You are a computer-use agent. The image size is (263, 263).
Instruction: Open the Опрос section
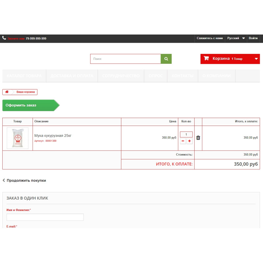click(155, 76)
